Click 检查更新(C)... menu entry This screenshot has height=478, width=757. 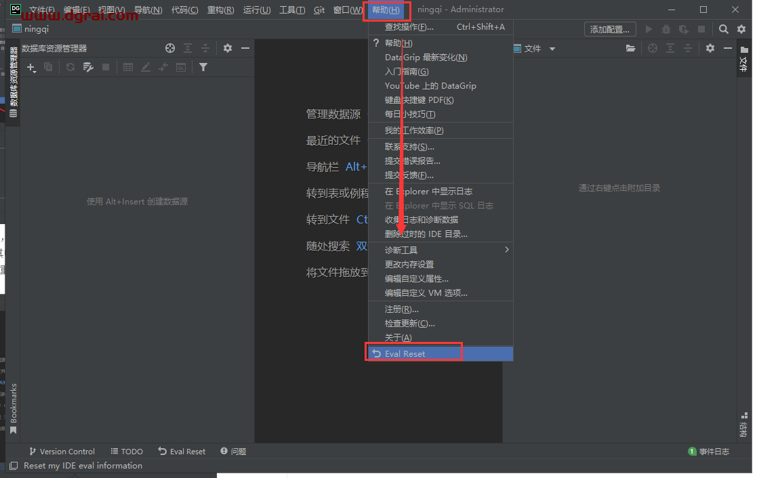[x=441, y=323]
